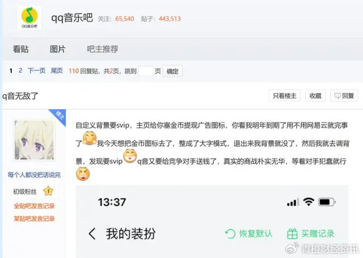This screenshot has height=258, width=363.
Task: Reply to thread with 回复 button
Action: (344, 96)
